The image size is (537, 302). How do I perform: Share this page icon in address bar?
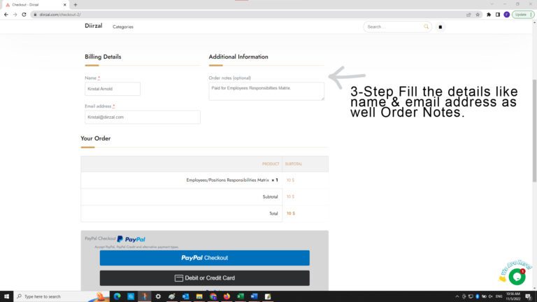point(468,15)
